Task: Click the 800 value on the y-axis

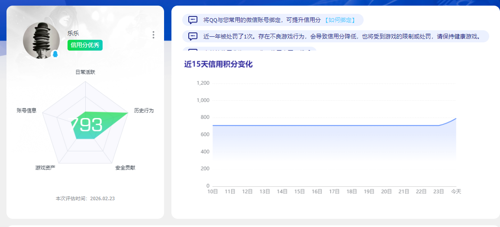Action: click(206, 118)
